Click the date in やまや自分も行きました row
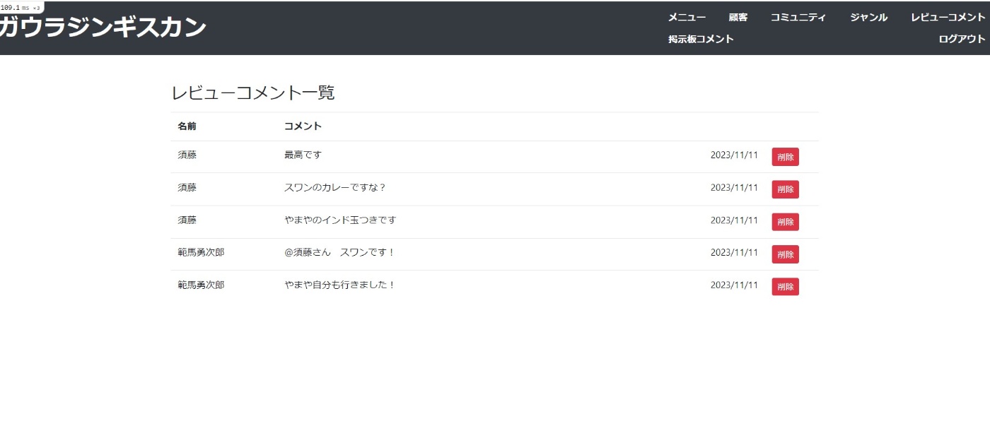990x421 pixels. click(x=734, y=285)
